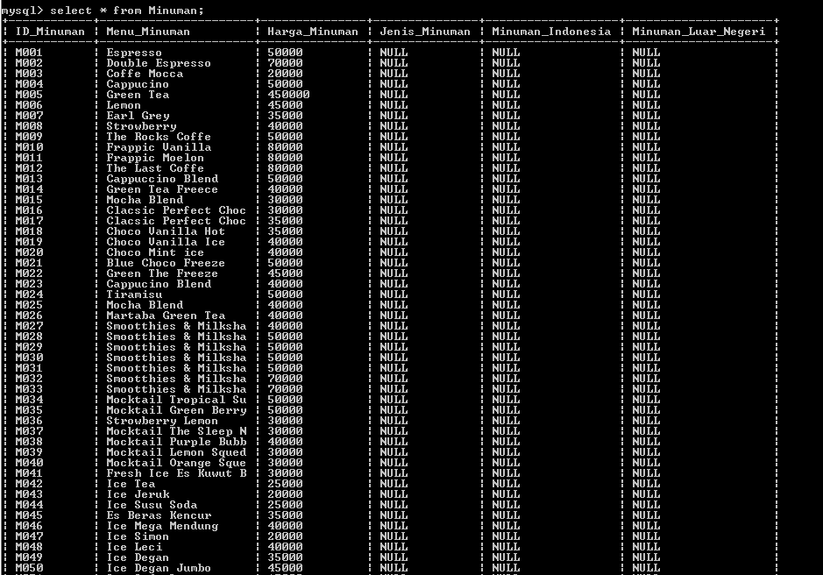Click the price 25000 in row M042

(x=285, y=484)
